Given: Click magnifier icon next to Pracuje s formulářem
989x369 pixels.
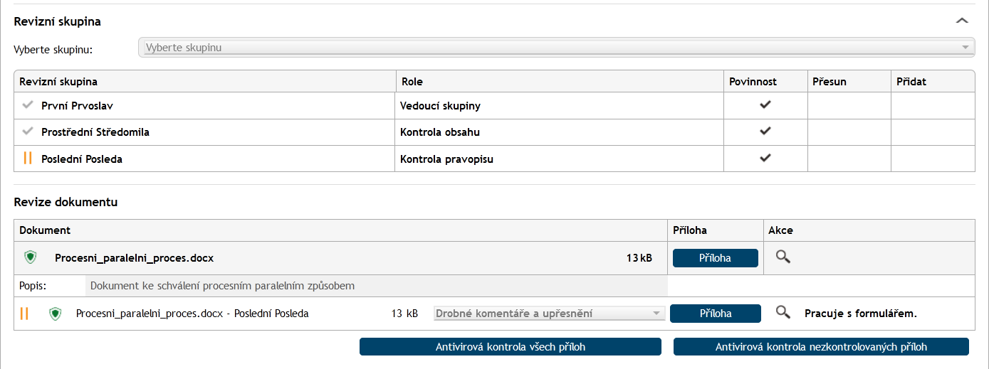Looking at the screenshot, I should pyautogui.click(x=783, y=313).
